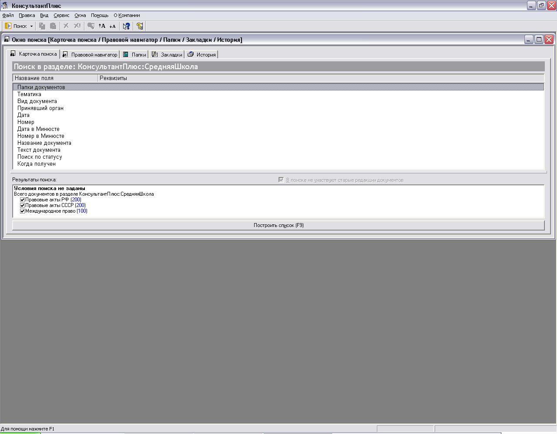Click the Поиск toolbar button
Viewport: 557px width, 434px height.
point(16,26)
